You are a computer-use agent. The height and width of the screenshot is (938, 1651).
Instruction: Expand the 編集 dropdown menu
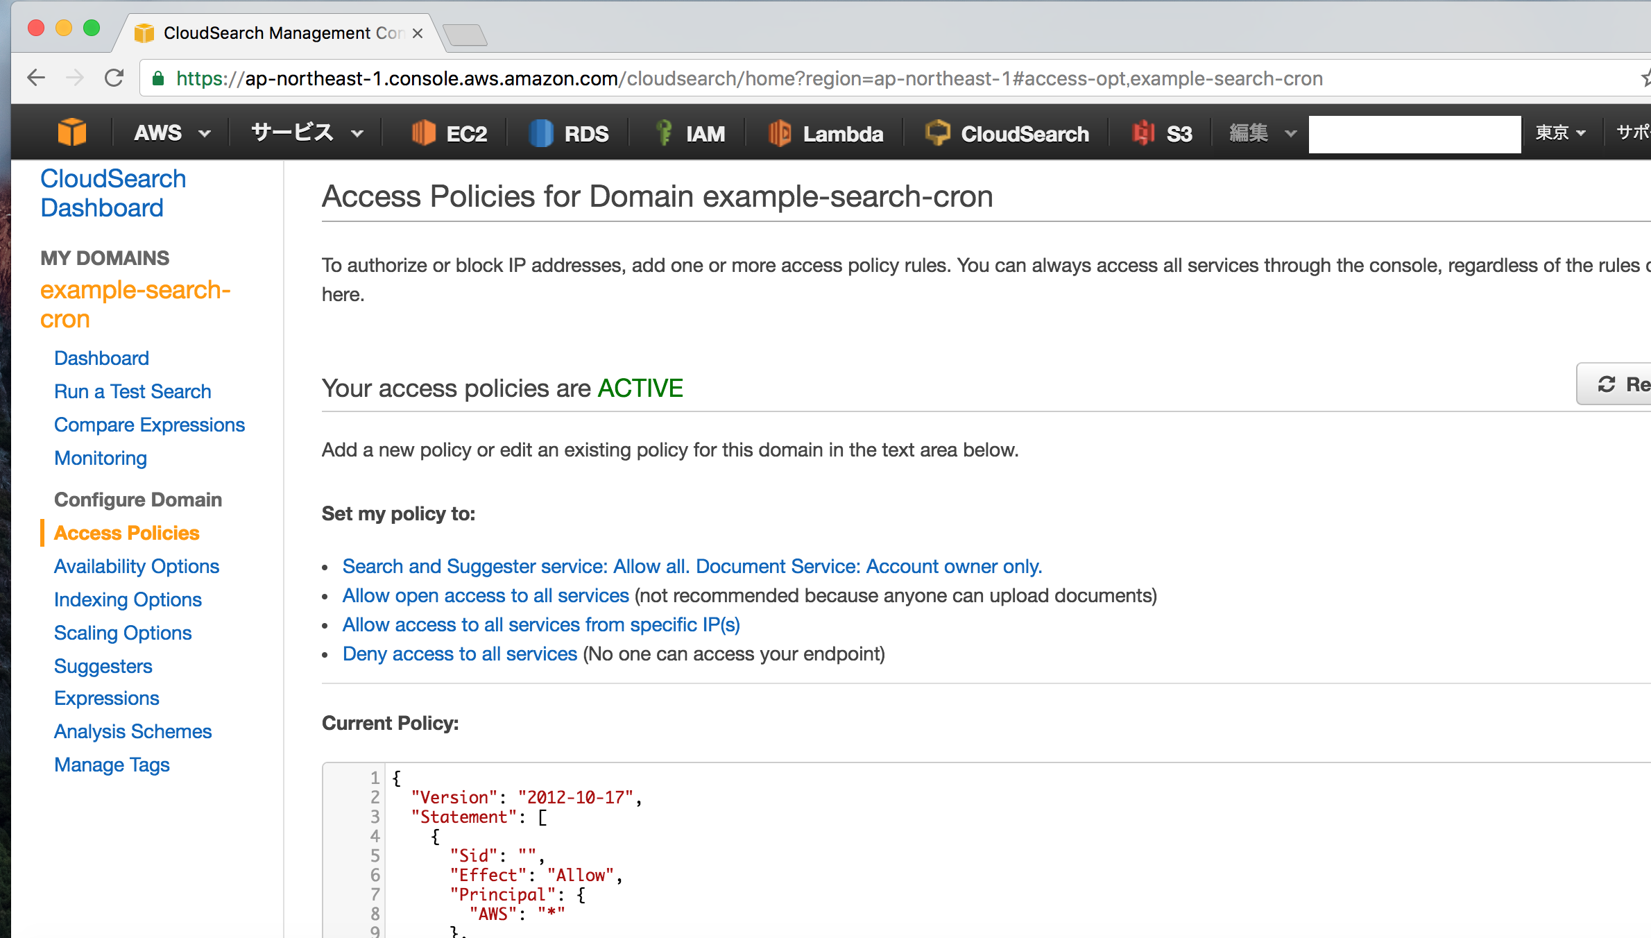(1263, 133)
